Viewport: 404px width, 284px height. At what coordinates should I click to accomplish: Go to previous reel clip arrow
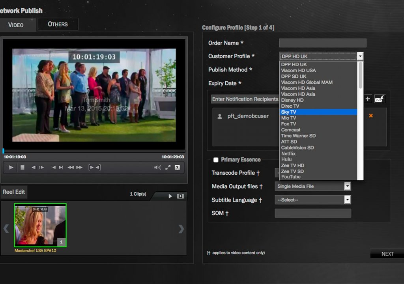click(6, 228)
